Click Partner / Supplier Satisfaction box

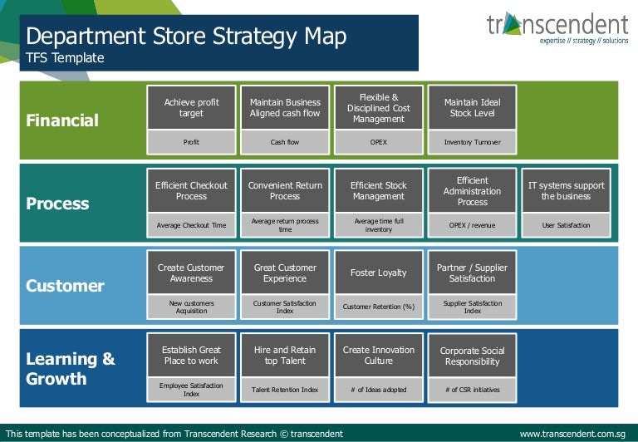coord(473,273)
